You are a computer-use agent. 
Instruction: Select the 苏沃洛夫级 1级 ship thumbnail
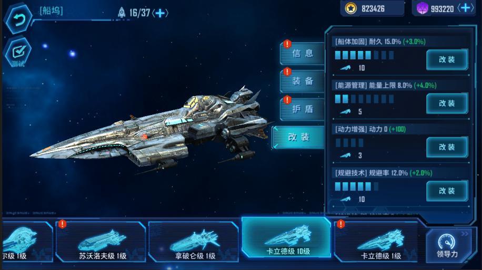tap(101, 242)
